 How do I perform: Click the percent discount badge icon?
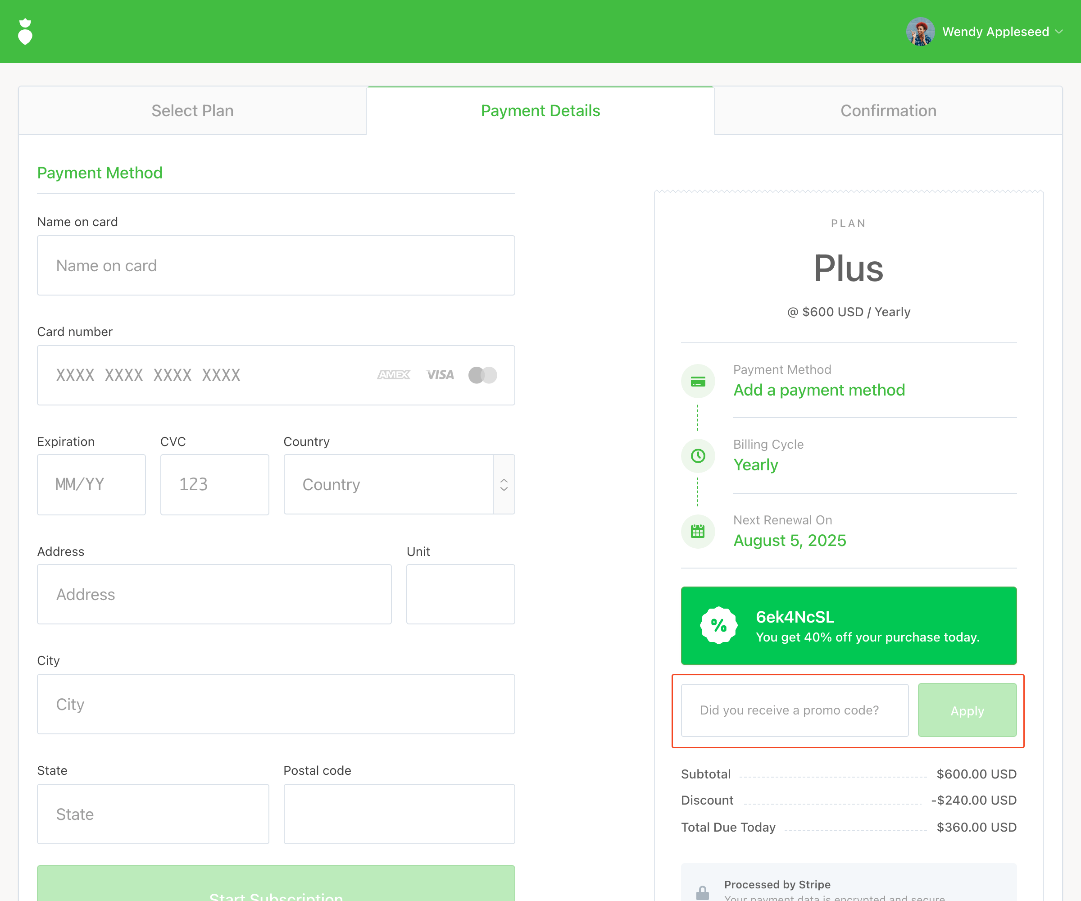point(718,625)
